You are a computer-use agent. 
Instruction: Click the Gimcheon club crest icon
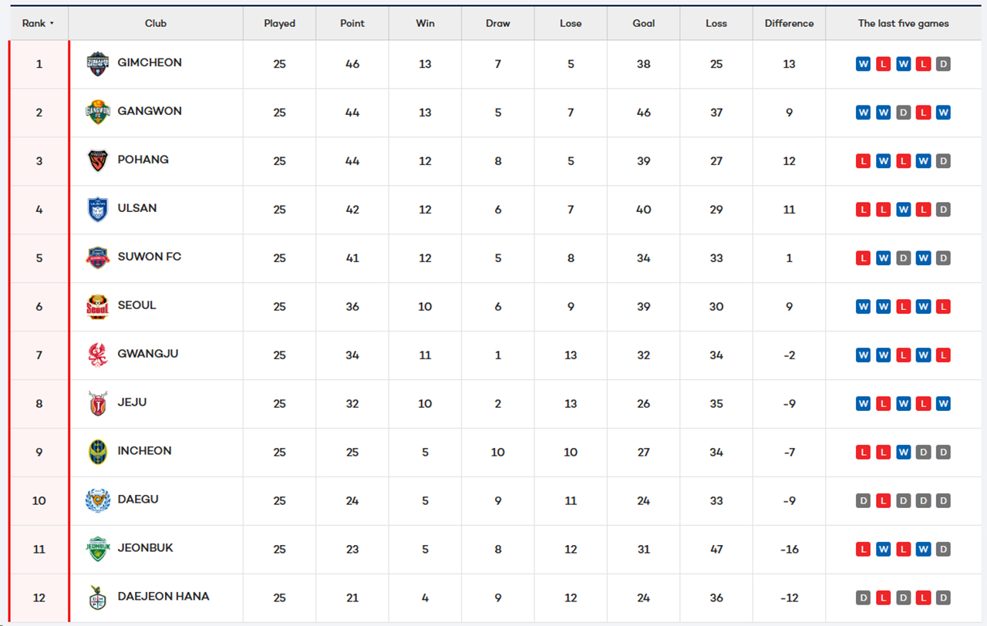(98, 64)
